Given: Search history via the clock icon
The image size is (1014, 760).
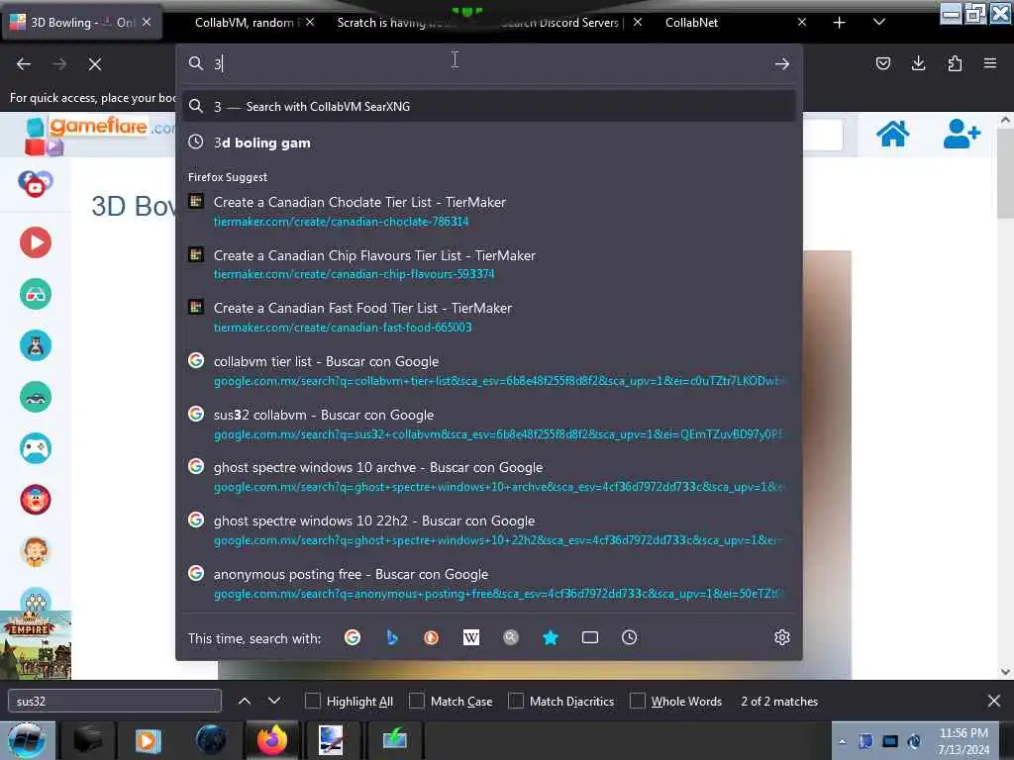Looking at the screenshot, I should pyautogui.click(x=629, y=638).
